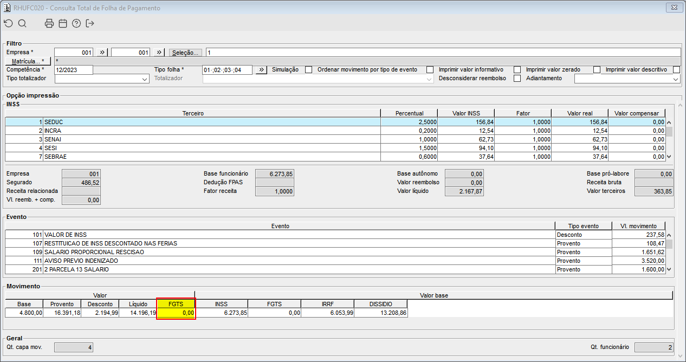The width and height of the screenshot is (686, 362).
Task: Click the exit door-arrow toolbar icon
Action: coord(90,23)
